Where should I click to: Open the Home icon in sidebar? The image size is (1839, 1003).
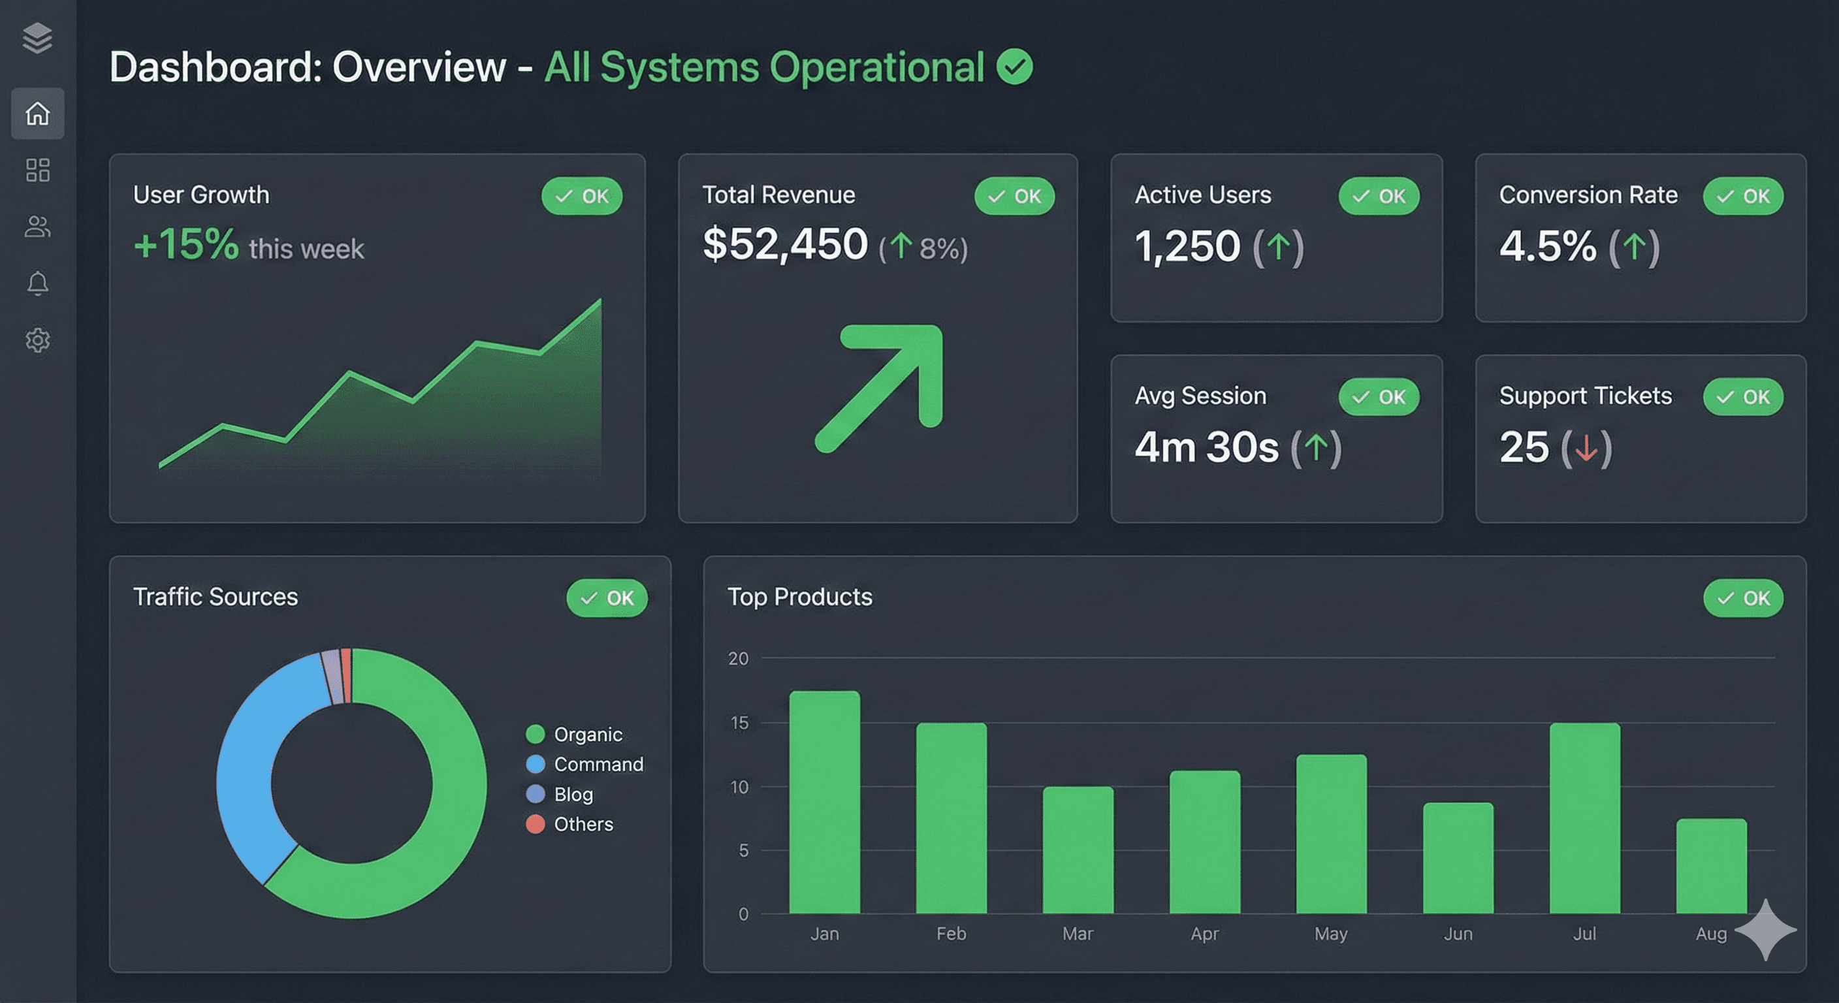click(37, 114)
